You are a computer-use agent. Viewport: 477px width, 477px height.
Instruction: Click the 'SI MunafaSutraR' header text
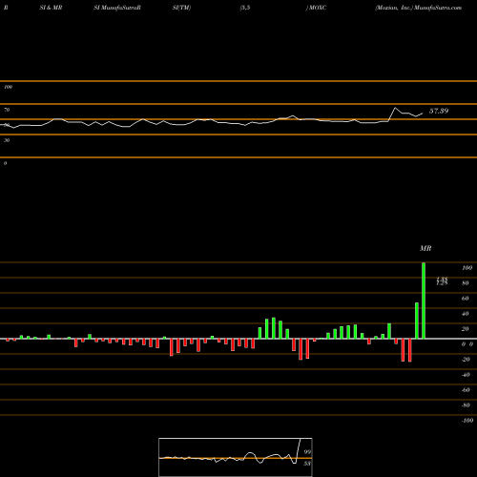point(117,8)
